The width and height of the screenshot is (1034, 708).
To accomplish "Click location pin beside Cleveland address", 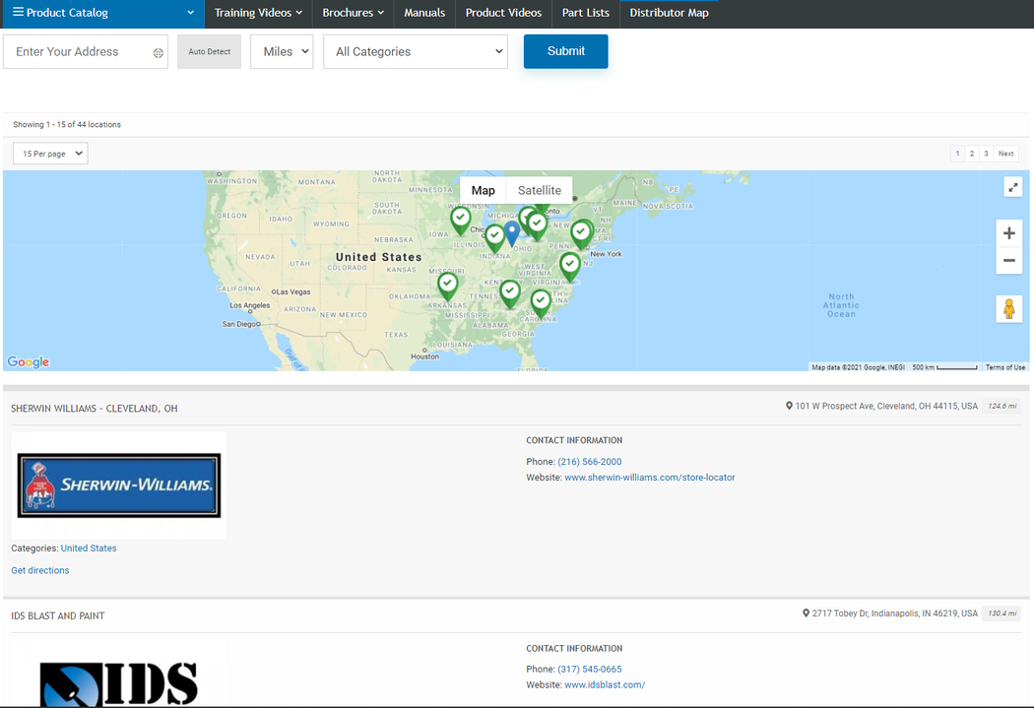I will (789, 406).
